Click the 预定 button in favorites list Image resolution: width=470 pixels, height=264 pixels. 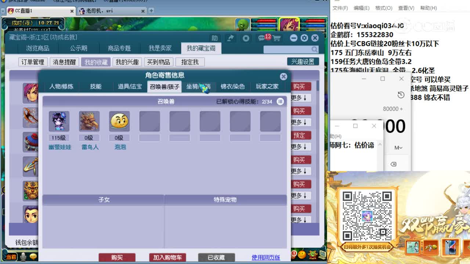click(x=299, y=135)
